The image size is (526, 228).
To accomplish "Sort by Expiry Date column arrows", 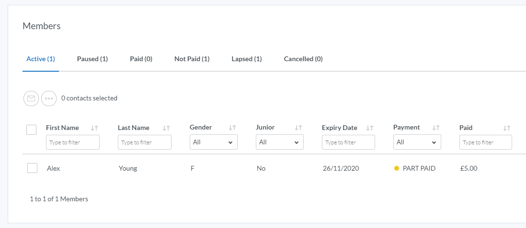I will click(370, 128).
